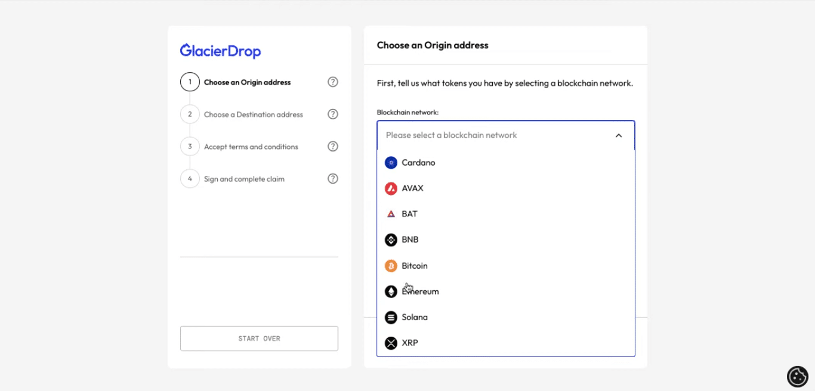Click the step 3 number circle

click(190, 147)
